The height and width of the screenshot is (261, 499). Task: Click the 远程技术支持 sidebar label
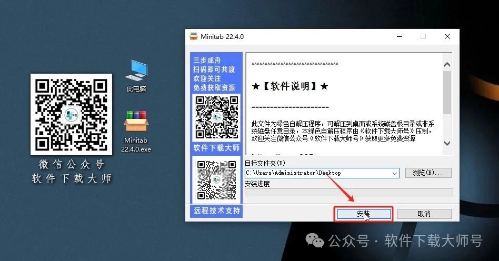(x=217, y=210)
